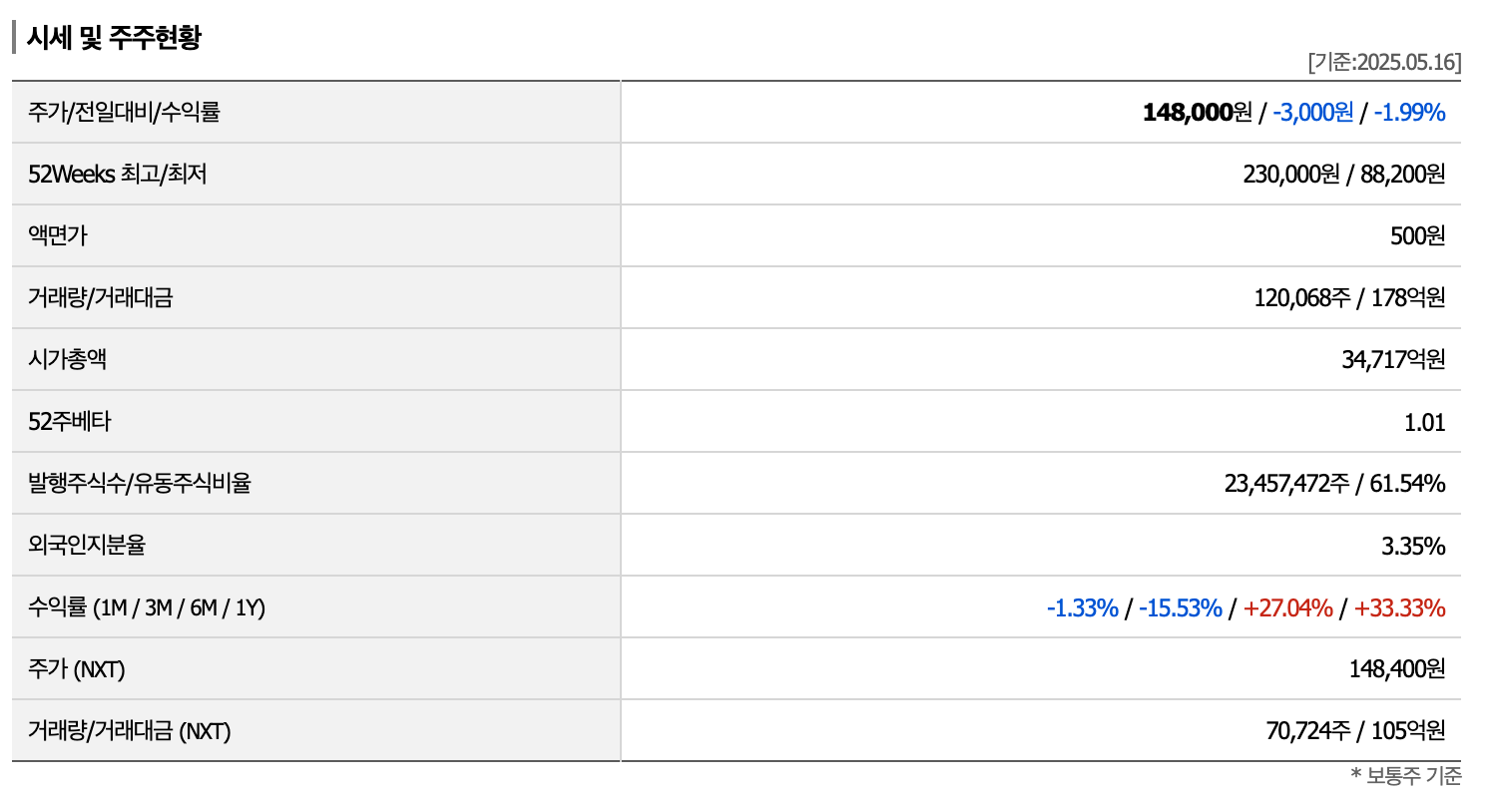
Task: Select the 120,068주 / 178억원 volume value
Action: (1349, 297)
